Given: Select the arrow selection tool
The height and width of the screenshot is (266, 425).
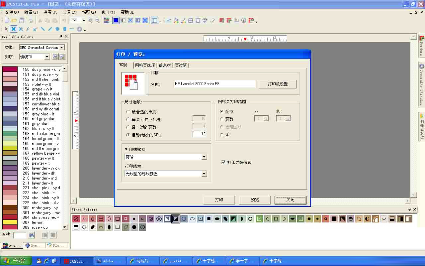Looking at the screenshot, I should pos(6,29).
